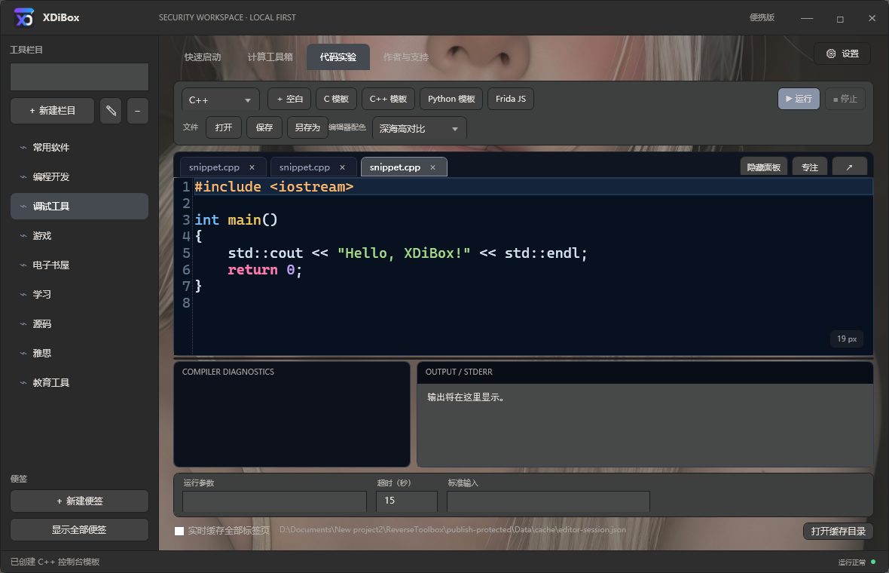Click the XDiBox logo icon
Screen dimensions: 889x573
point(24,17)
